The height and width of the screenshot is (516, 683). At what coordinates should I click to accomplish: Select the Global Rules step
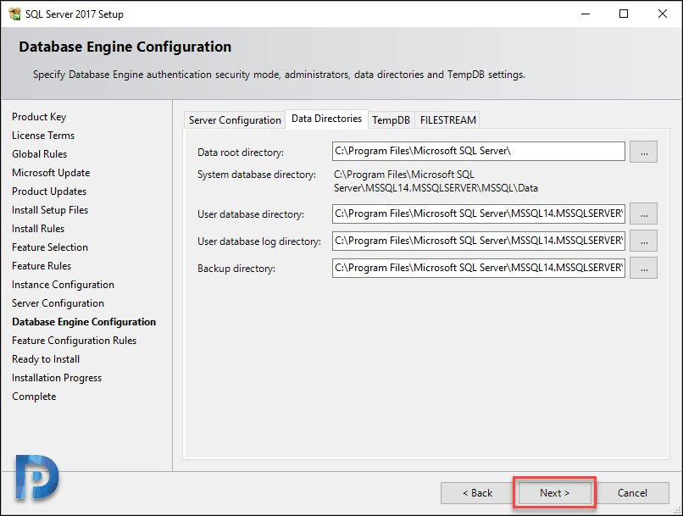point(40,154)
